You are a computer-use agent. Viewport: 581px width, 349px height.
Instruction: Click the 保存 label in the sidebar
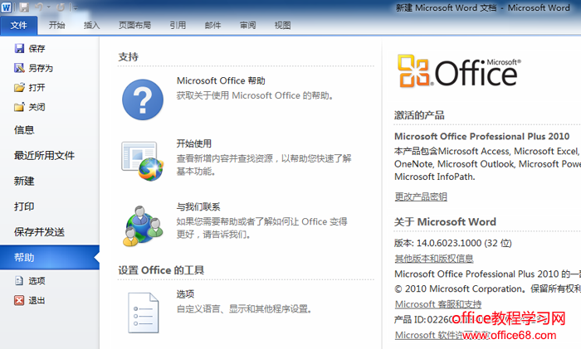coord(37,48)
